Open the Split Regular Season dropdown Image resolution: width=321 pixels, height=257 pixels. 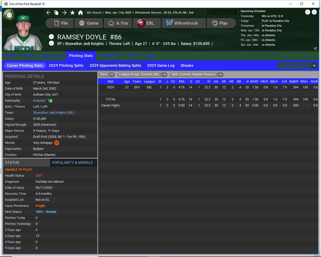197,74
